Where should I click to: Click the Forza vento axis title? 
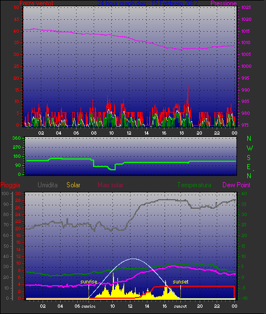(x=36, y=3)
